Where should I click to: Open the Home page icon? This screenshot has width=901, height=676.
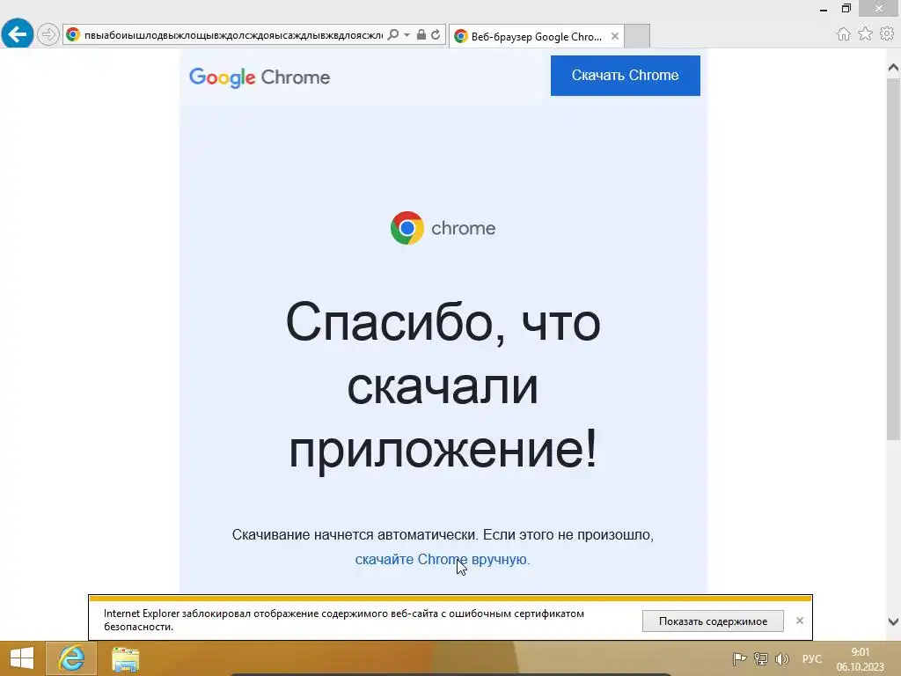click(x=844, y=34)
